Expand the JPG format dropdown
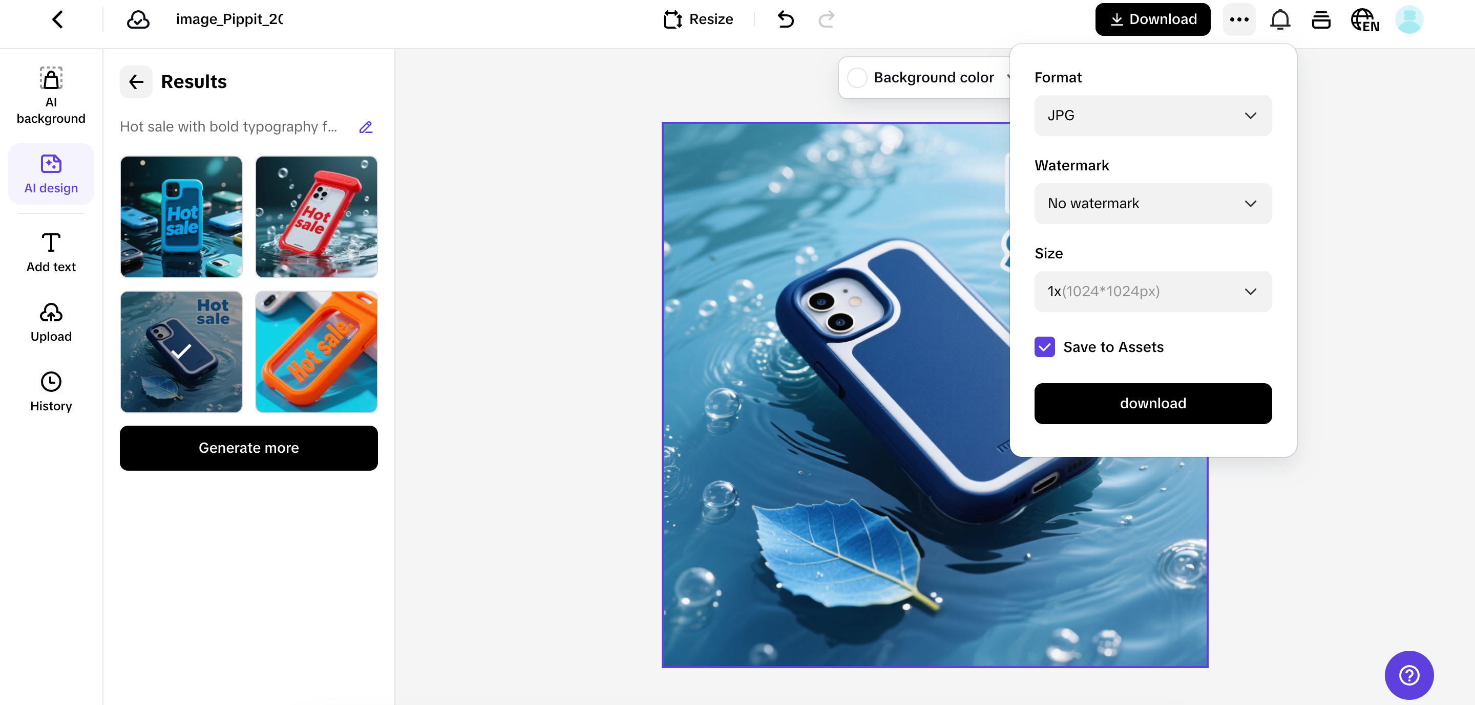 pyautogui.click(x=1153, y=116)
